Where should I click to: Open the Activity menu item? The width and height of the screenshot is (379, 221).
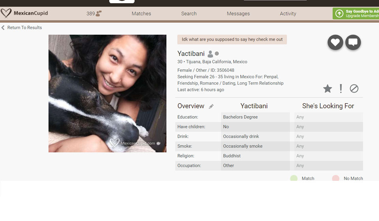coord(288,13)
